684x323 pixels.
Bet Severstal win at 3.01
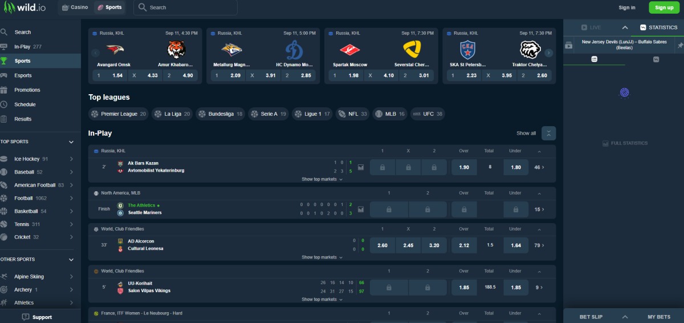416,75
